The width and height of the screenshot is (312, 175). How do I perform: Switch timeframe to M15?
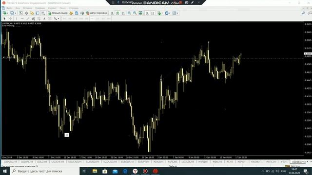76,18
